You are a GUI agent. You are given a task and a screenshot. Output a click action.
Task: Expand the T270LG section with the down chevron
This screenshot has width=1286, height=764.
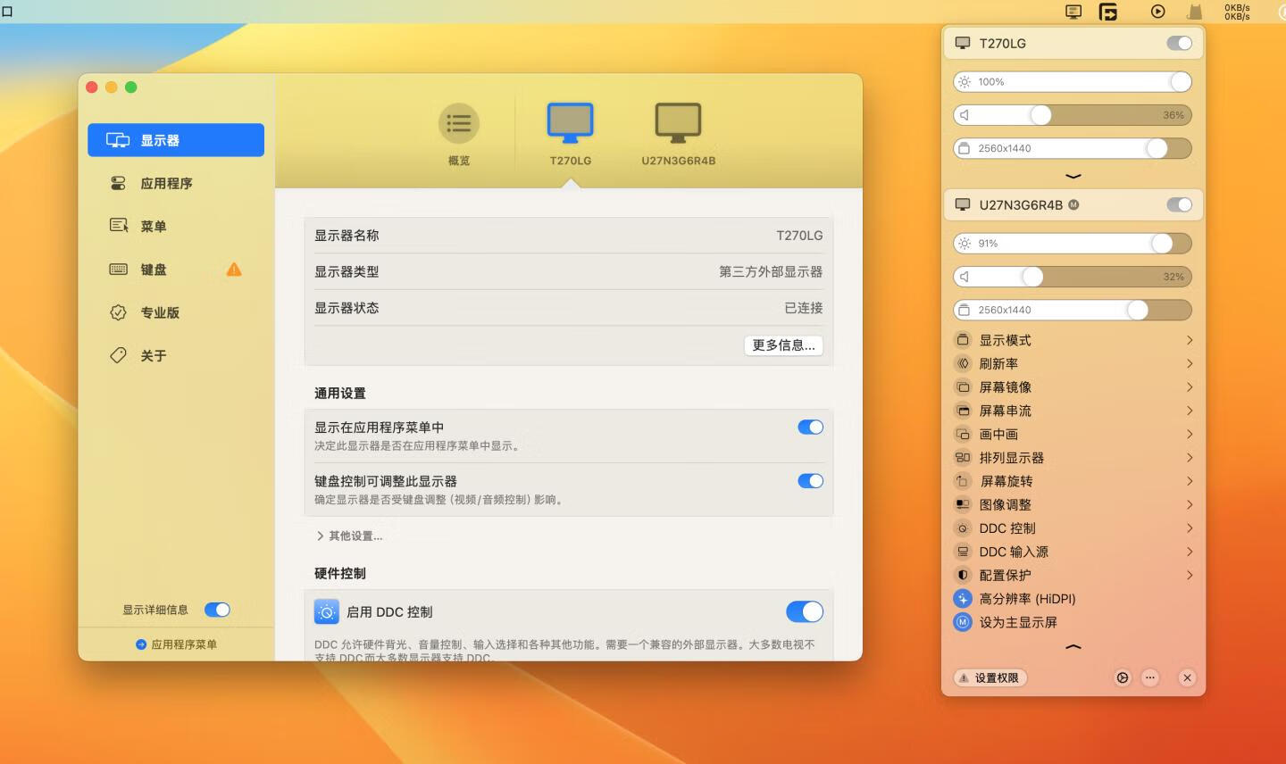coord(1073,176)
